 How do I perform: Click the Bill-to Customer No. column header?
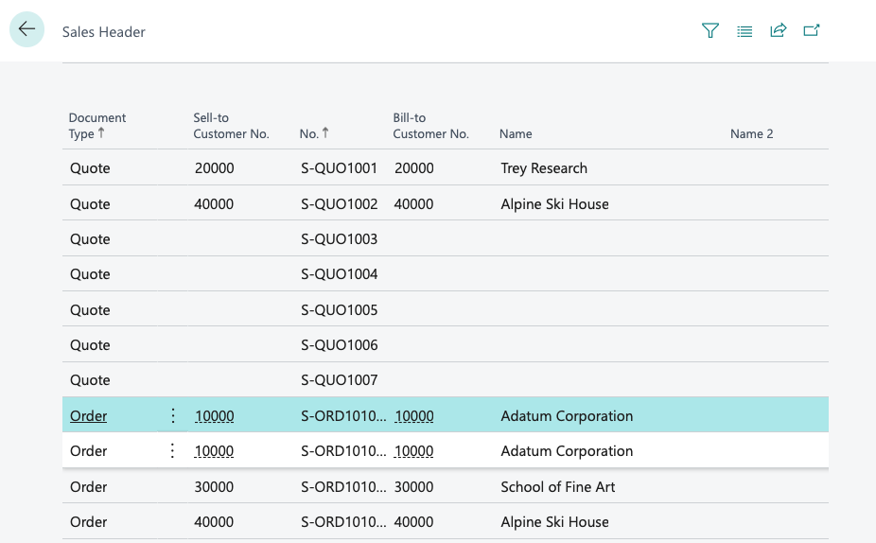[x=430, y=126]
